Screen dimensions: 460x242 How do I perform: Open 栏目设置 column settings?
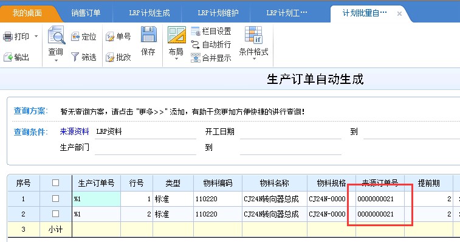(211, 31)
